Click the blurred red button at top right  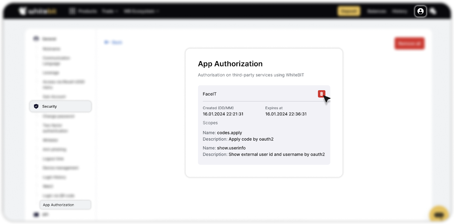[x=409, y=44]
